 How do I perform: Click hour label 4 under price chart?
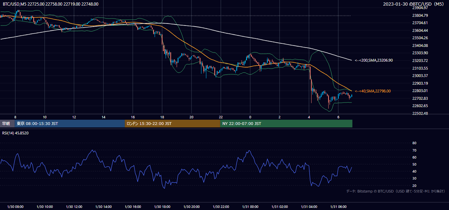pyautogui.click(x=309, y=117)
